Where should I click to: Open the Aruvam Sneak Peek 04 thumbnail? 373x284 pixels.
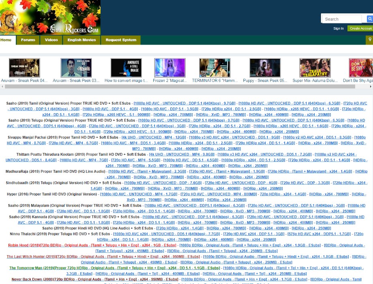(x=24, y=68)
